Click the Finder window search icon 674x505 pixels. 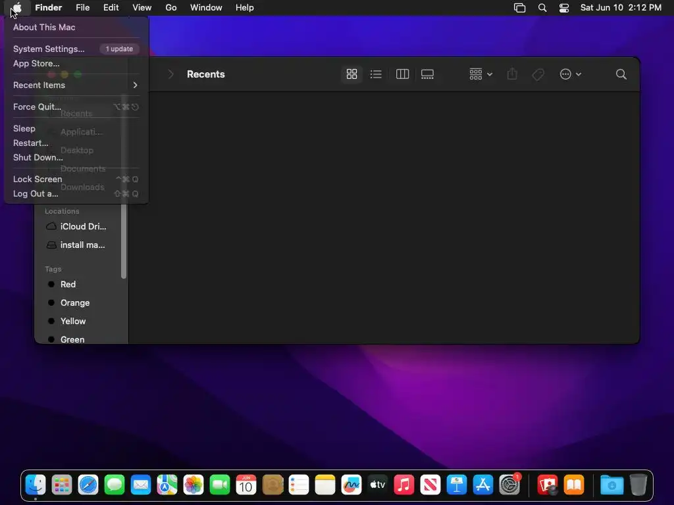[x=621, y=74]
